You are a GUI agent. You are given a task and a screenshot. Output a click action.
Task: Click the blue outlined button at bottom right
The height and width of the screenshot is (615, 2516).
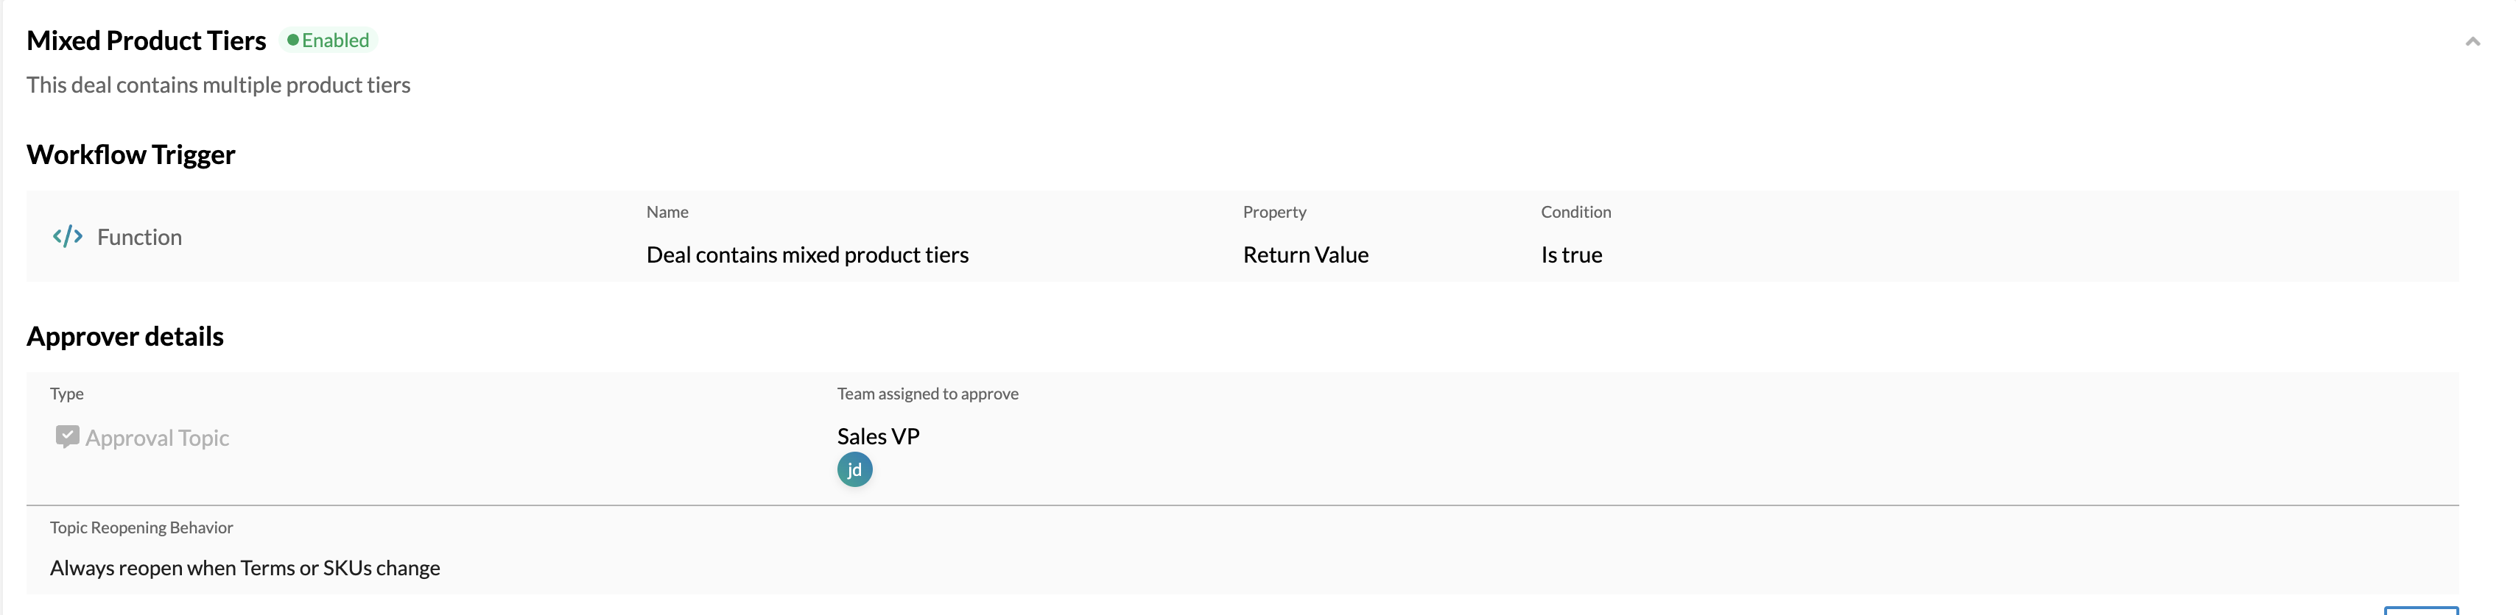2421,610
